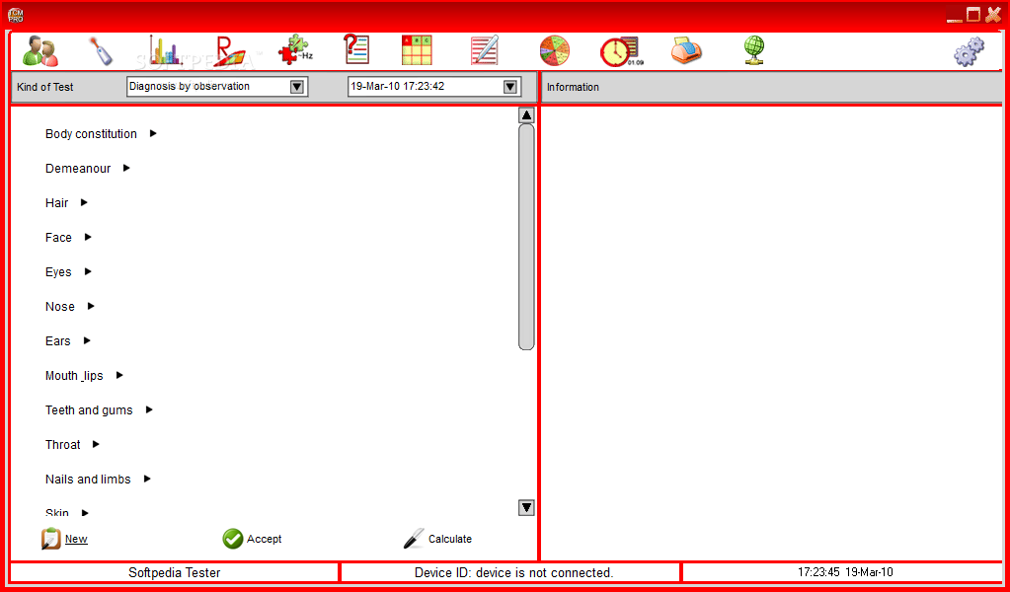Expand the Eyes arrow

[88, 271]
